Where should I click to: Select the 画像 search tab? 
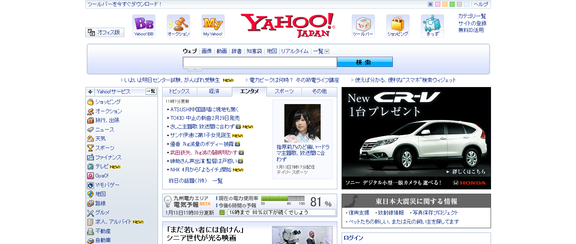pos(207,51)
